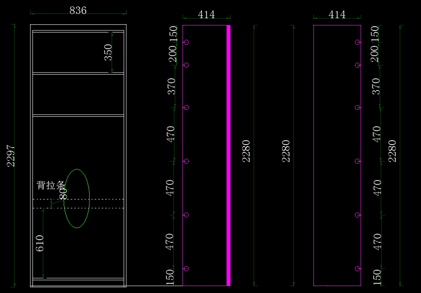Viewport: 421px width, 293px height.
Task: Select the 350 shelf spacing dimension
Action: tap(108, 52)
